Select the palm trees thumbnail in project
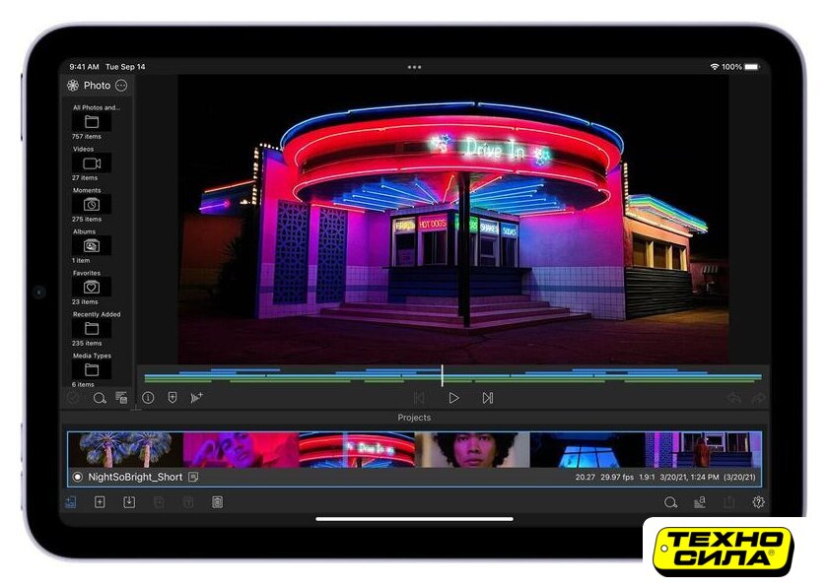Viewport: 828px width, 587px height. coord(125,449)
